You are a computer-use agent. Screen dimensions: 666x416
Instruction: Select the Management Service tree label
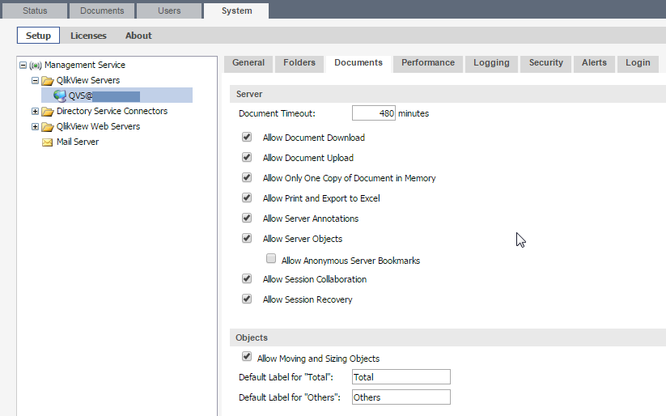[85, 65]
